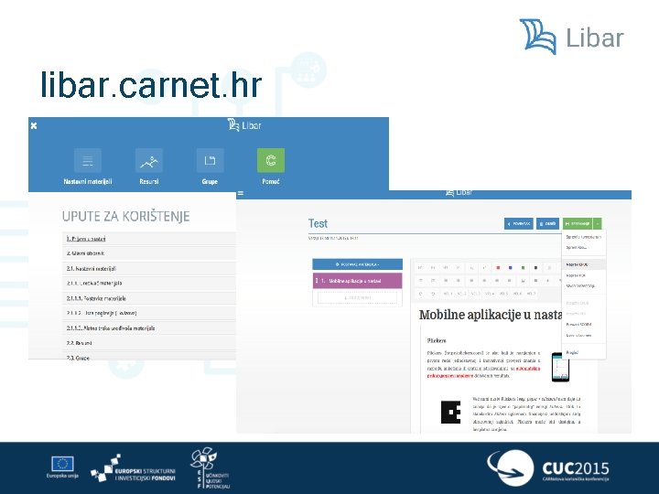Click the blue Povratak back button
This screenshot has width=659, height=494.
click(519, 224)
